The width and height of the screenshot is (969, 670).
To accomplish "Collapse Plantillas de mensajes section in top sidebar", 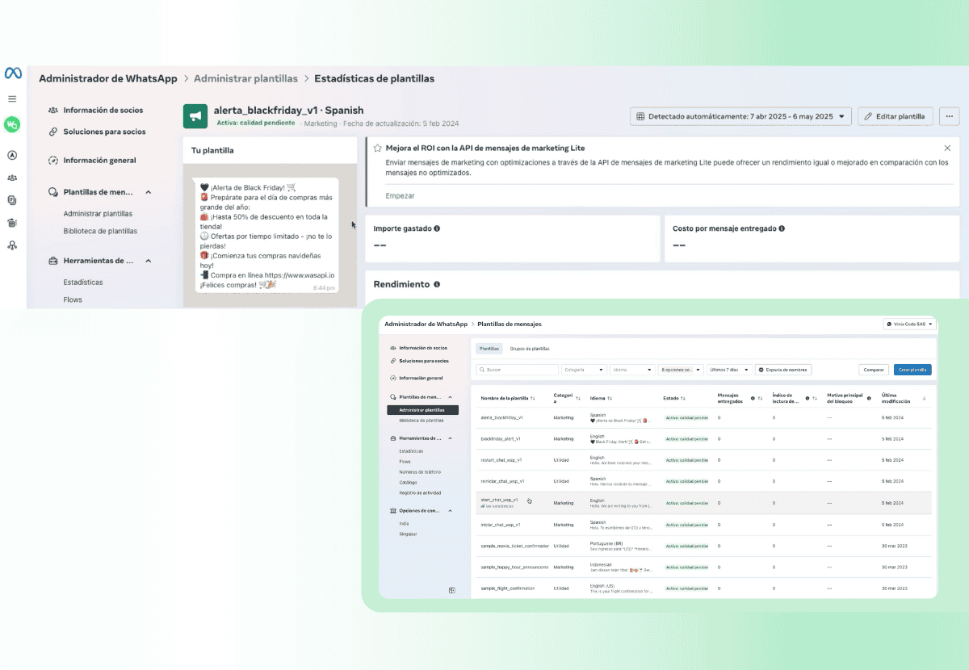I will [149, 192].
